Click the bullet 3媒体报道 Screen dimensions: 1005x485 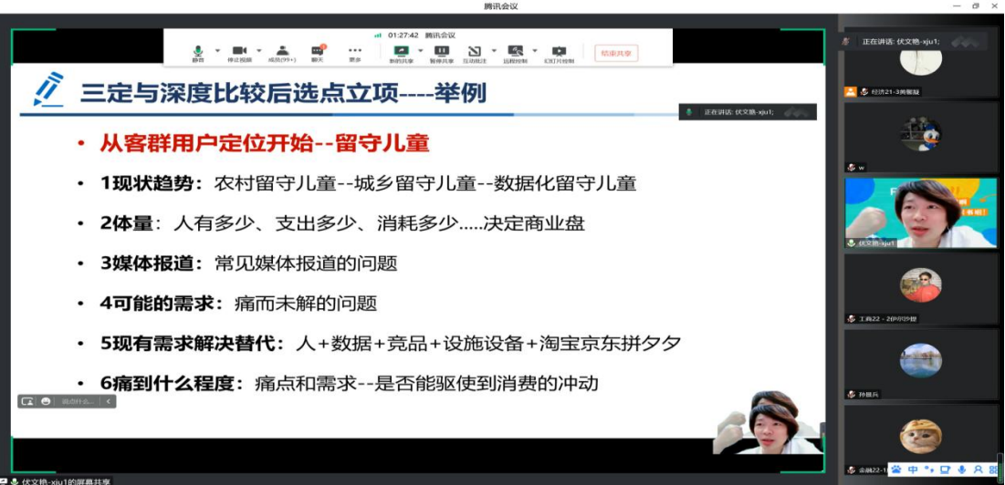[146, 263]
